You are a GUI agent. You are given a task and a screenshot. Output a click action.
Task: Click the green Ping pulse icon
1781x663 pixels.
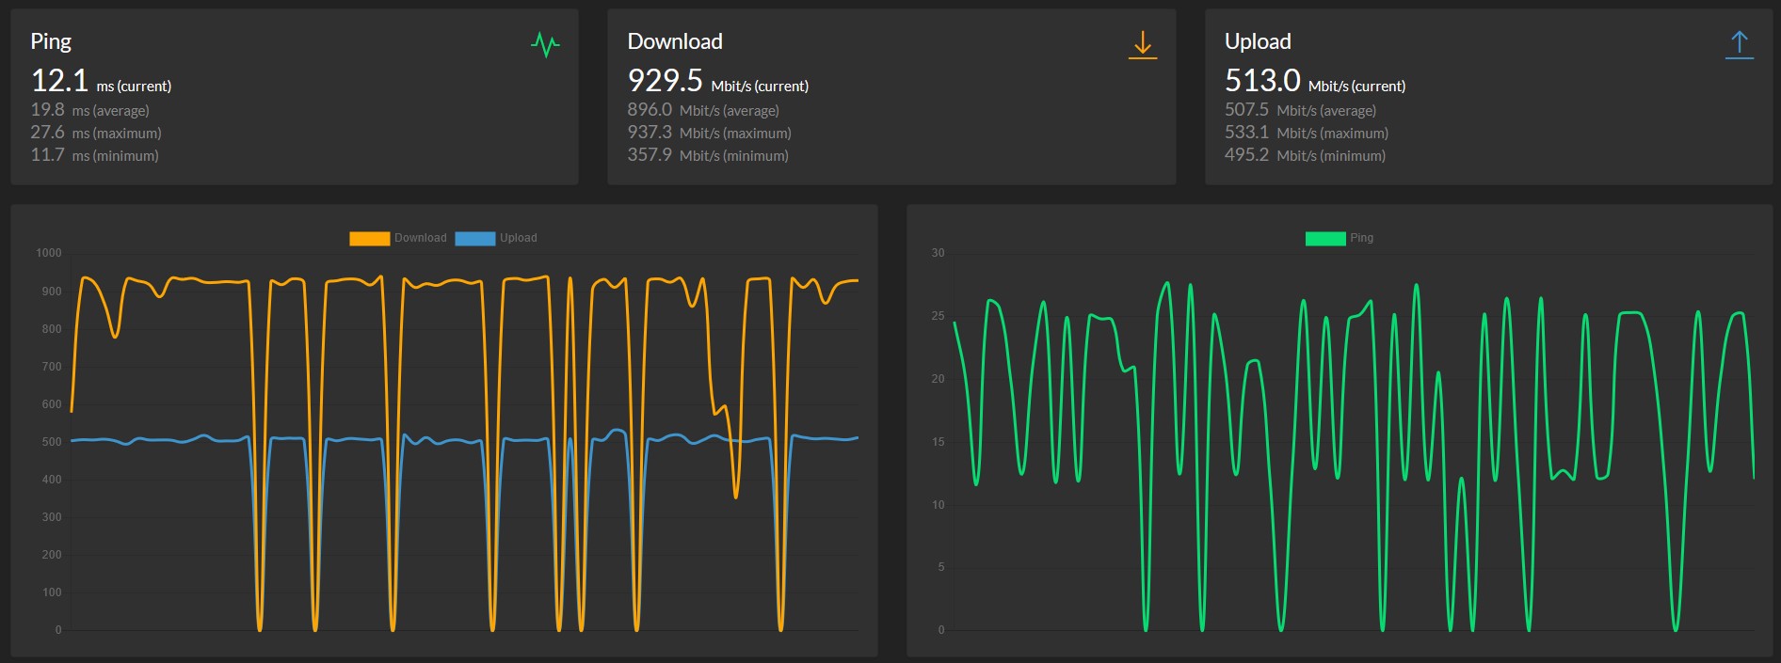(545, 44)
